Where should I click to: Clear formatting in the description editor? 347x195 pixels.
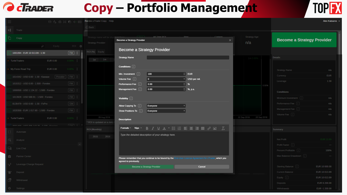(x=223, y=128)
